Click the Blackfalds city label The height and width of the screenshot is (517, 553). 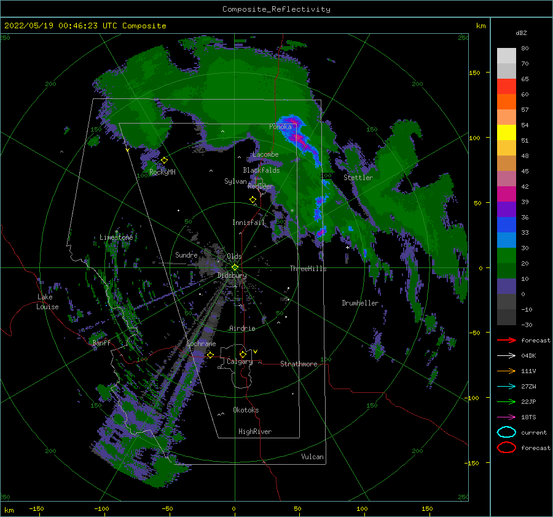point(261,170)
